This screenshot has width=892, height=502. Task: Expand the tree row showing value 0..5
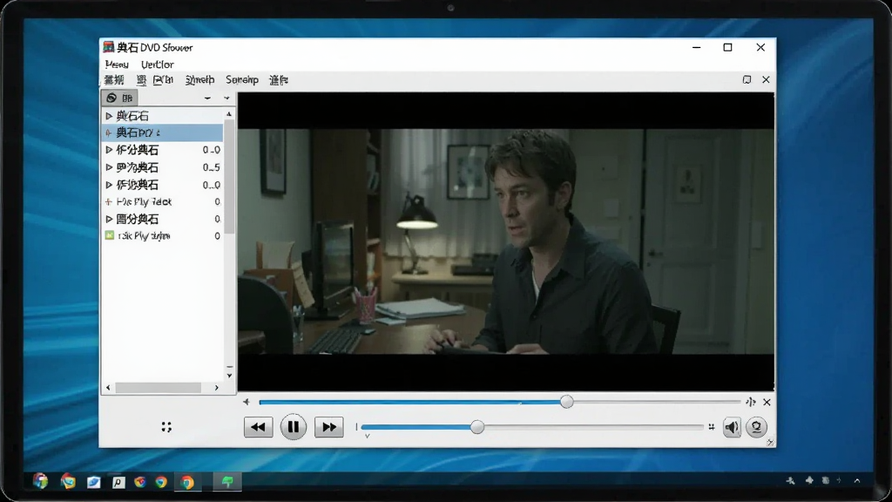click(x=109, y=167)
